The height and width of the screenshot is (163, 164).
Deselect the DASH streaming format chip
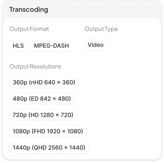tap(52, 45)
